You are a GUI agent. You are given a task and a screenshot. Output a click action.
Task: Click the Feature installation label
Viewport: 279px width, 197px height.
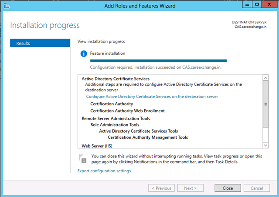pos(108,53)
